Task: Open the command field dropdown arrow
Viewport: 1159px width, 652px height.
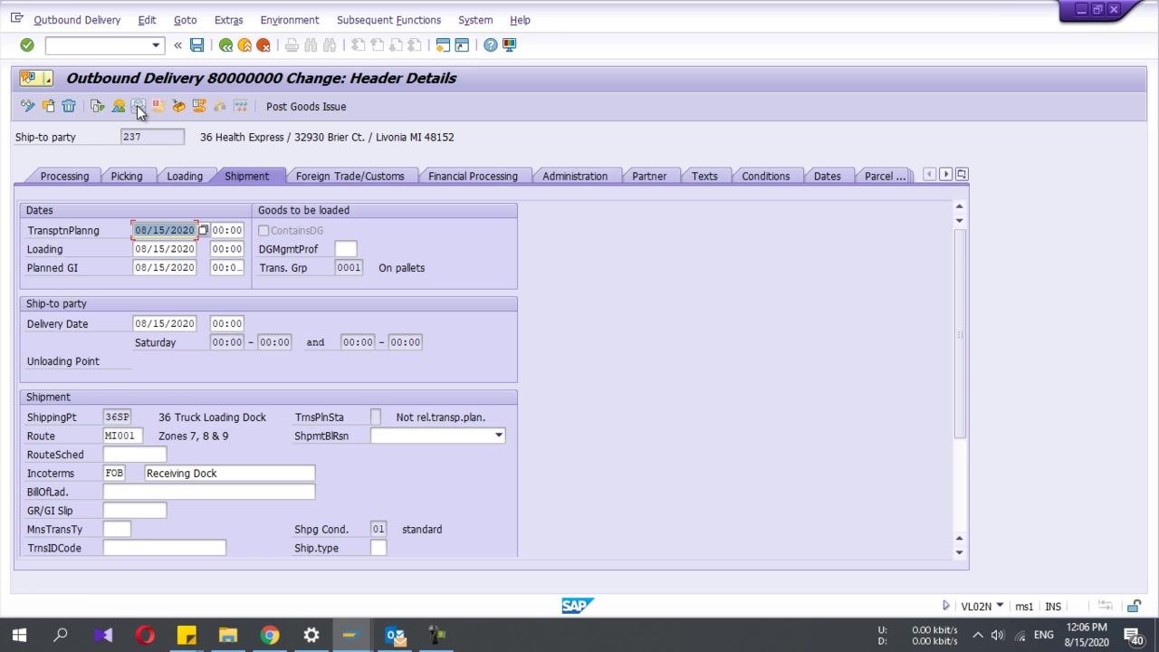Action: point(156,45)
